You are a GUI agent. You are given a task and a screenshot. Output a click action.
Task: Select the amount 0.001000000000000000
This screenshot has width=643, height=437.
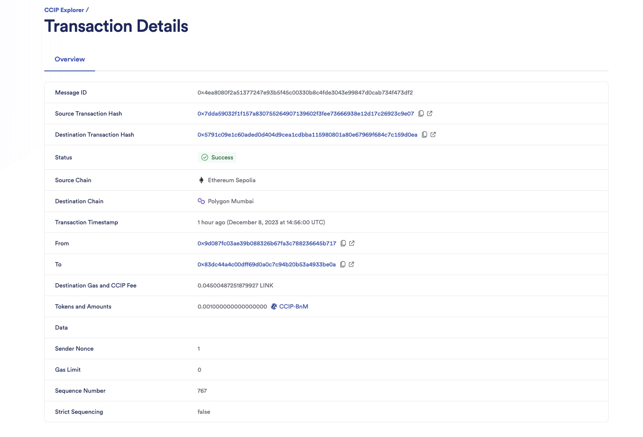click(x=232, y=306)
